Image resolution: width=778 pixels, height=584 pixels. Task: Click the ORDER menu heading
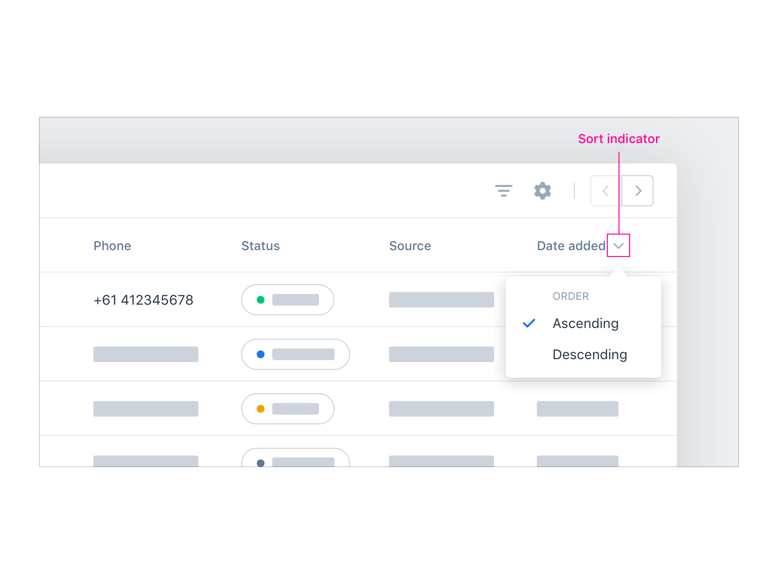[x=570, y=296]
